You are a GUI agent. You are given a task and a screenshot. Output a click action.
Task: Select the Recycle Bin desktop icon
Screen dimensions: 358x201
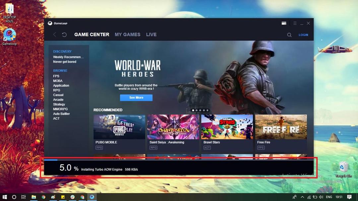(x=344, y=169)
